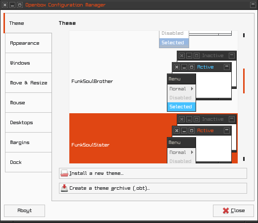Image resolution: width=258 pixels, height=223 pixels.
Task: Click the scrollbar down arrow marker
Action: 244,159
